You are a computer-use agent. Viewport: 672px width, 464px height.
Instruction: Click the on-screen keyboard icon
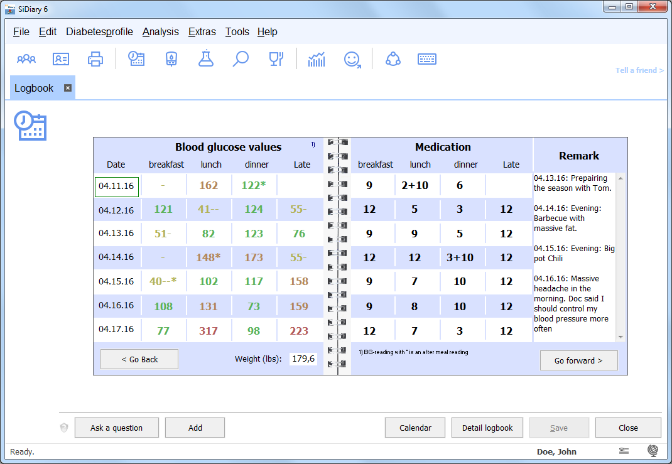(x=427, y=59)
